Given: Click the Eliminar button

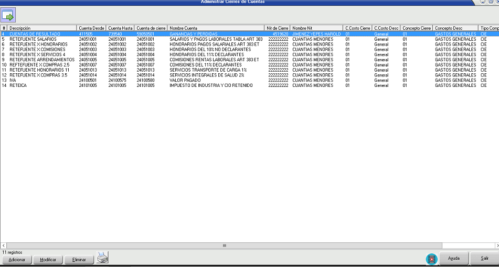Looking at the screenshot, I should click(x=79, y=260).
